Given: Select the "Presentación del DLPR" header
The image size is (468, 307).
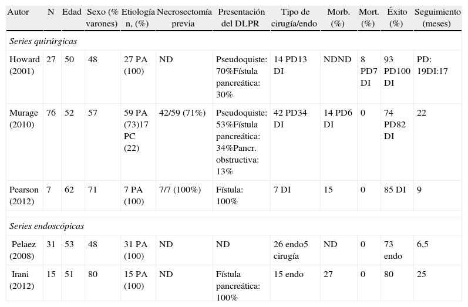Looking at the screenshot, I should pos(241,18).
